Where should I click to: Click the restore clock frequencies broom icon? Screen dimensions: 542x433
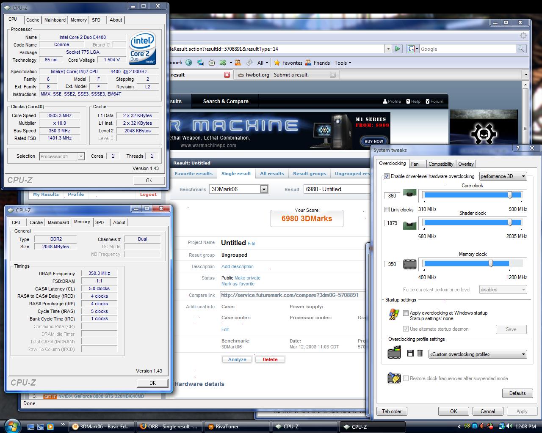[x=394, y=378]
